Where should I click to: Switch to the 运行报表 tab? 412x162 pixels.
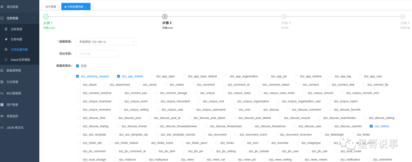(51, 6)
